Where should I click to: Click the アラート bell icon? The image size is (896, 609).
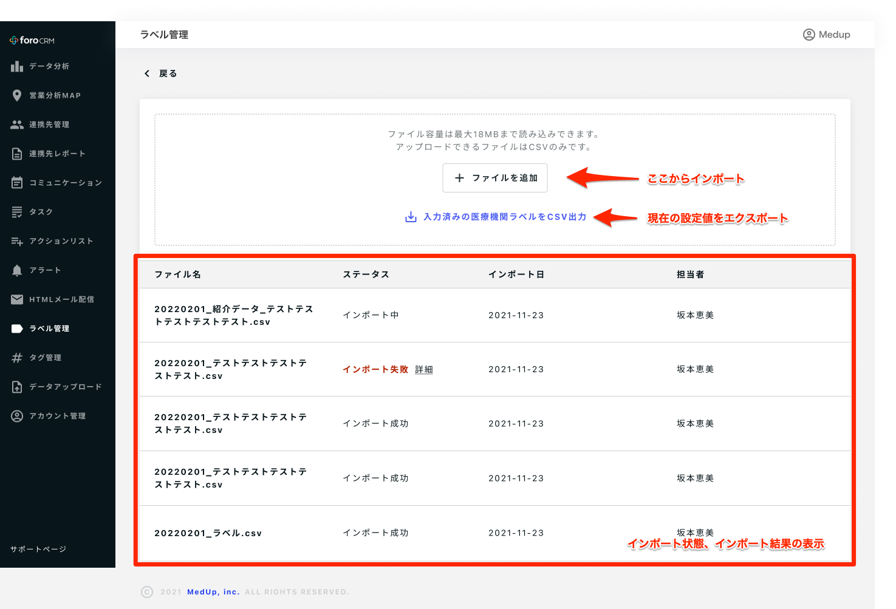tap(17, 270)
